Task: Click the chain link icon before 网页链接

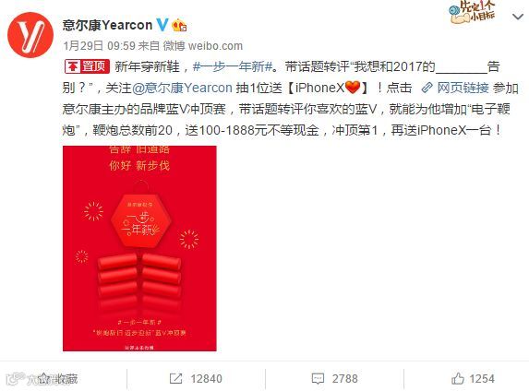Action: click(427, 88)
